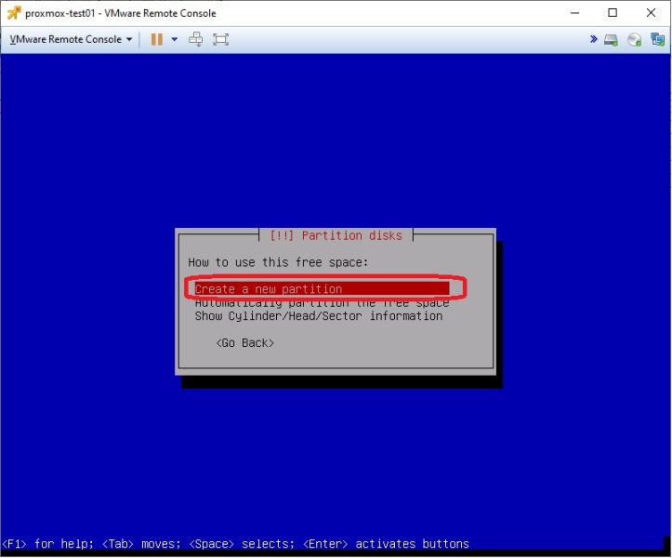
Task: Click the network adapter device icon
Action: (657, 39)
